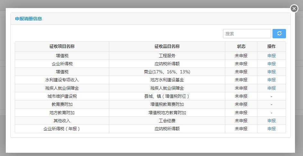Click the 征收品目名称 column header
Screen dimensions: 303x156
pyautogui.click(x=167, y=46)
